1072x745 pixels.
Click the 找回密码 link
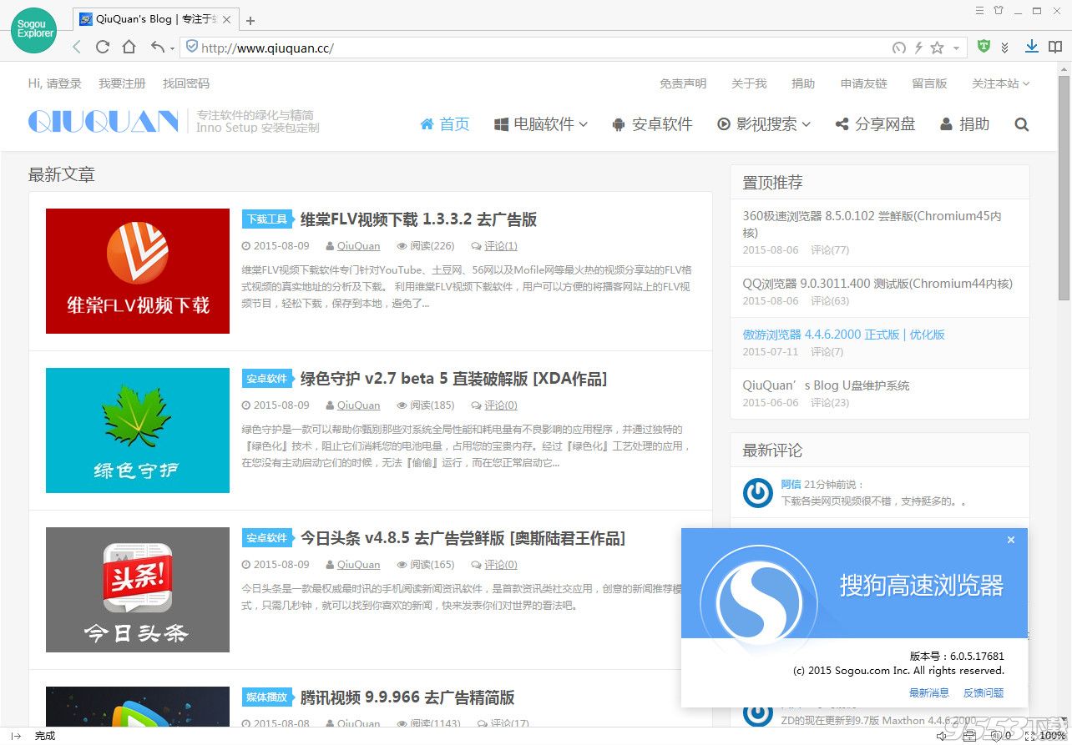coord(186,83)
